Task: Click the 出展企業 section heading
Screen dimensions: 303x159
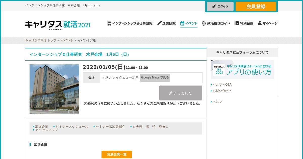Action: point(40,145)
